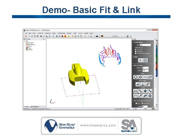The width and height of the screenshot is (181, 136).
Task: Select the Cylindricity form check button
Action: pyautogui.click(x=140, y=77)
